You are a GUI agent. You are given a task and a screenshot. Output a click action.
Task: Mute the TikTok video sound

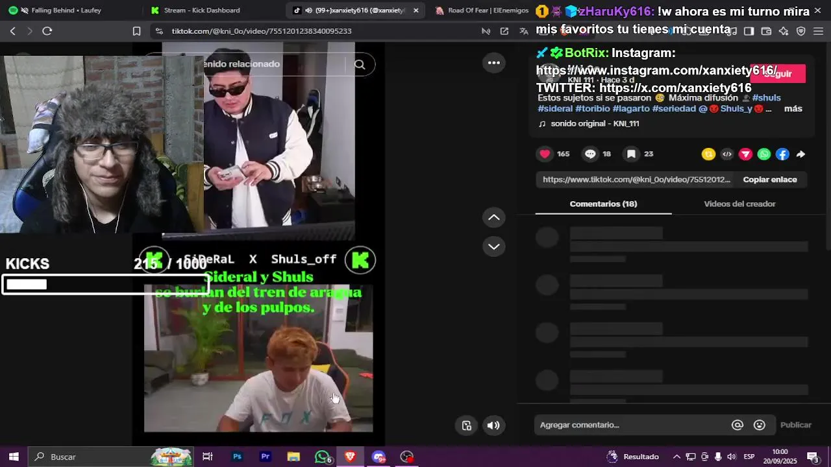point(493,425)
